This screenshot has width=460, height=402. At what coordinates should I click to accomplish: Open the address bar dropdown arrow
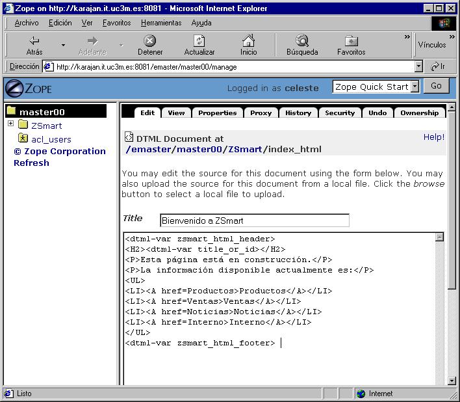click(x=419, y=66)
